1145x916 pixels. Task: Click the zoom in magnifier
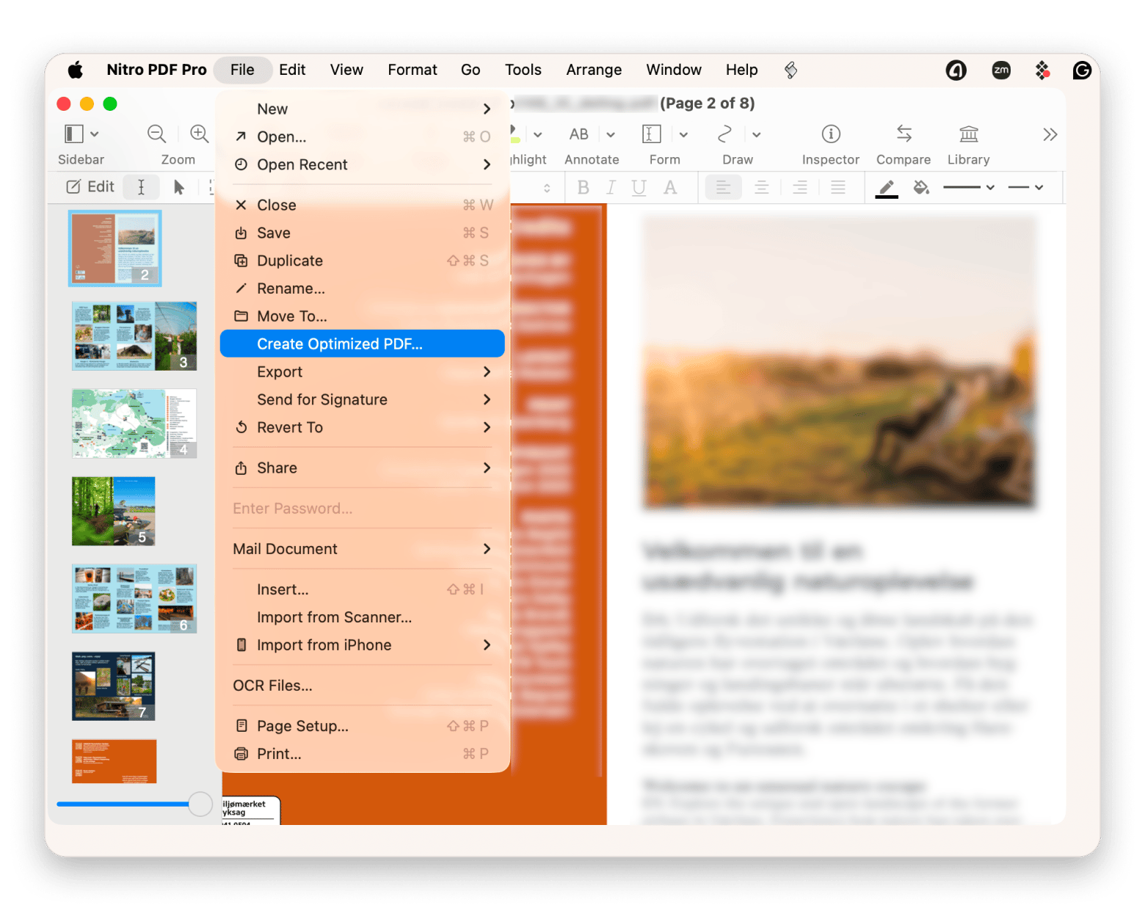[199, 134]
